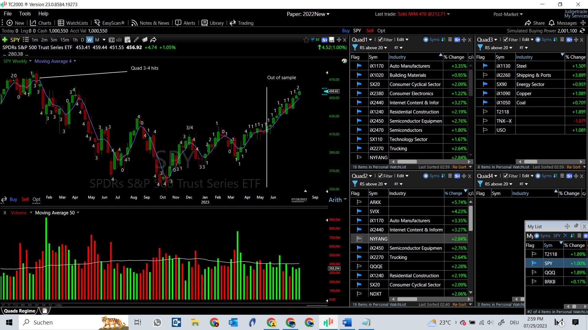
Task: Toggle the Quad3 Filter checkbox
Action: [x=506, y=40]
